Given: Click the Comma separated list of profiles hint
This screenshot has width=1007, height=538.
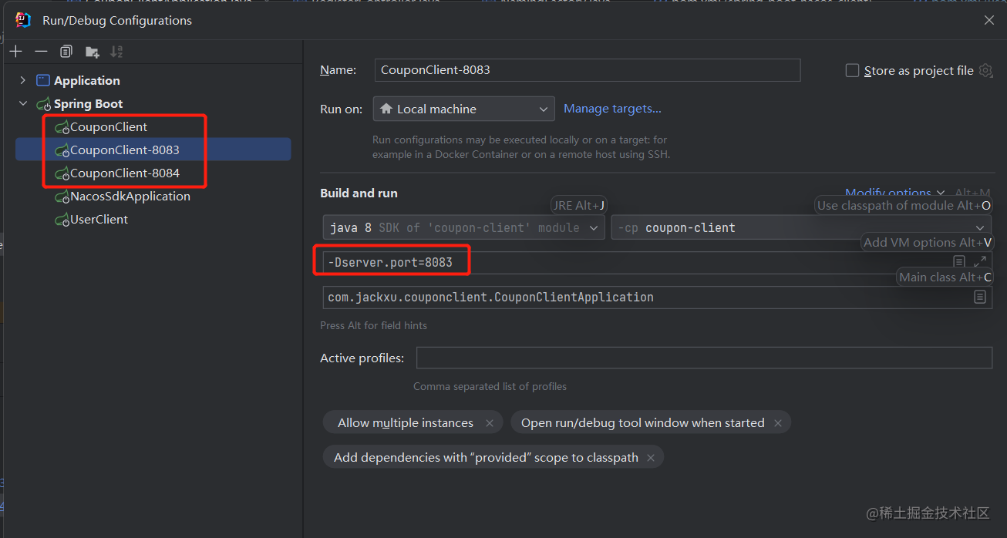Looking at the screenshot, I should click(x=490, y=386).
